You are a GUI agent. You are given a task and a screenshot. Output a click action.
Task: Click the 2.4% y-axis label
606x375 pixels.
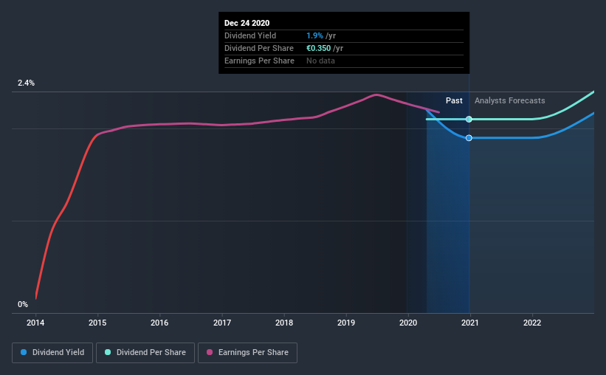[26, 83]
